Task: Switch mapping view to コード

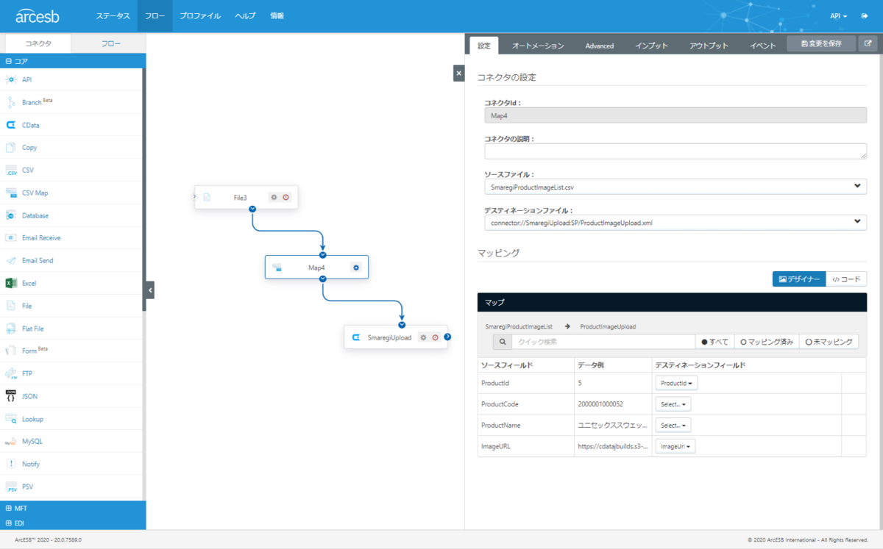Action: (x=846, y=279)
